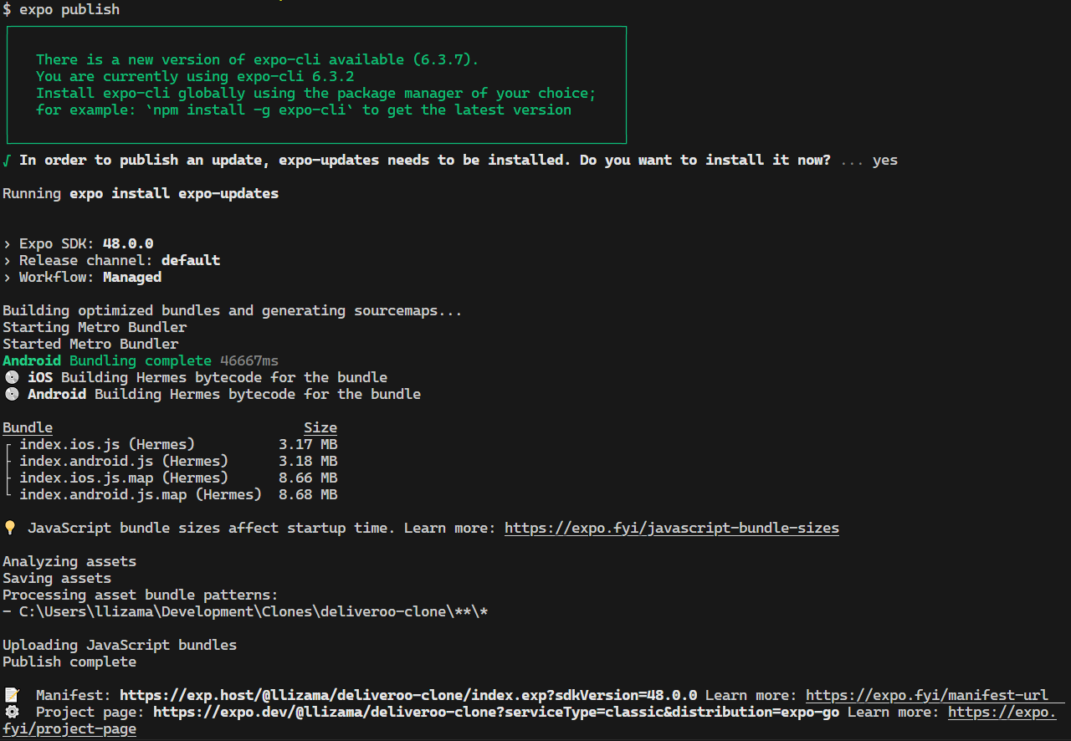Open the exp.host manifest URL
Viewport: 1071px width, 741px height.
tap(408, 695)
